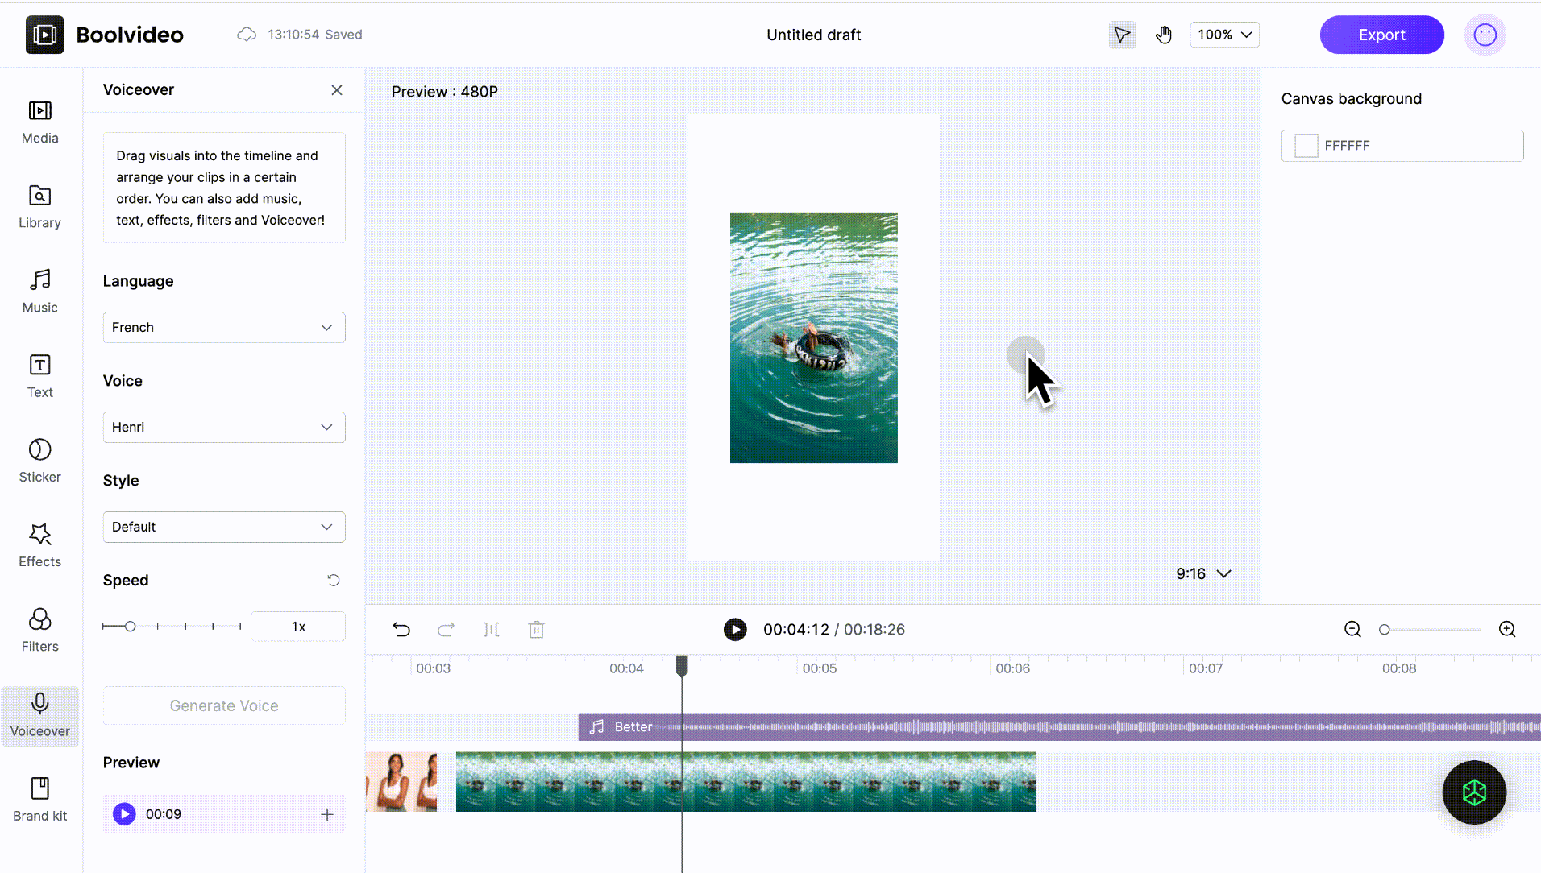Zoom in the timeline
Image resolution: width=1541 pixels, height=873 pixels.
point(1506,629)
